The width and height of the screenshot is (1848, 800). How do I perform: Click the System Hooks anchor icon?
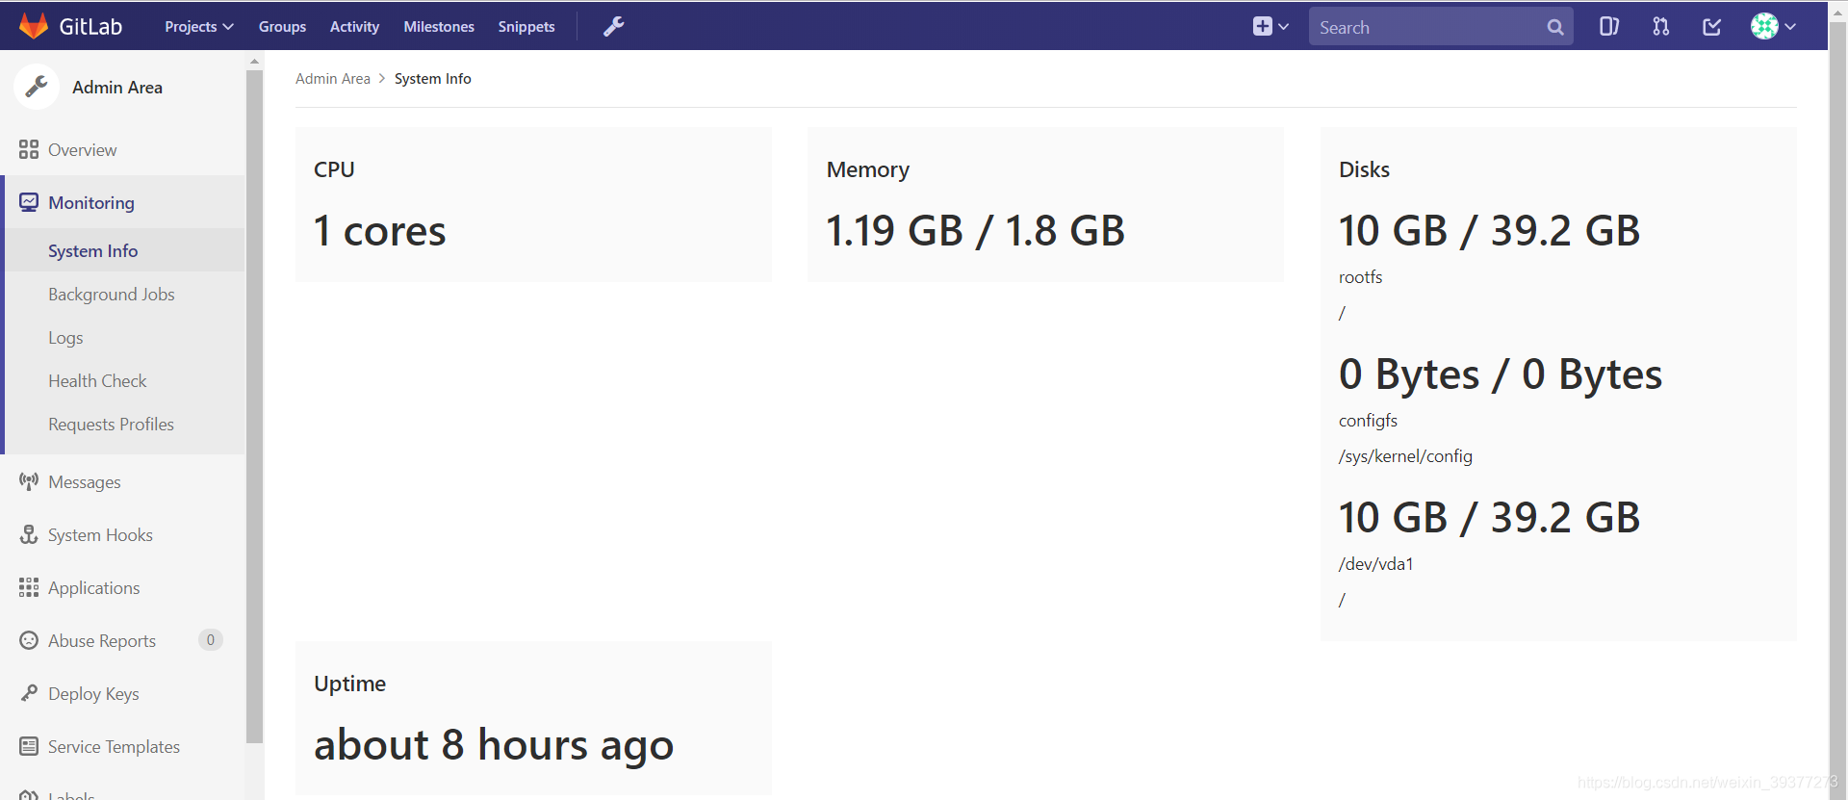click(x=29, y=535)
